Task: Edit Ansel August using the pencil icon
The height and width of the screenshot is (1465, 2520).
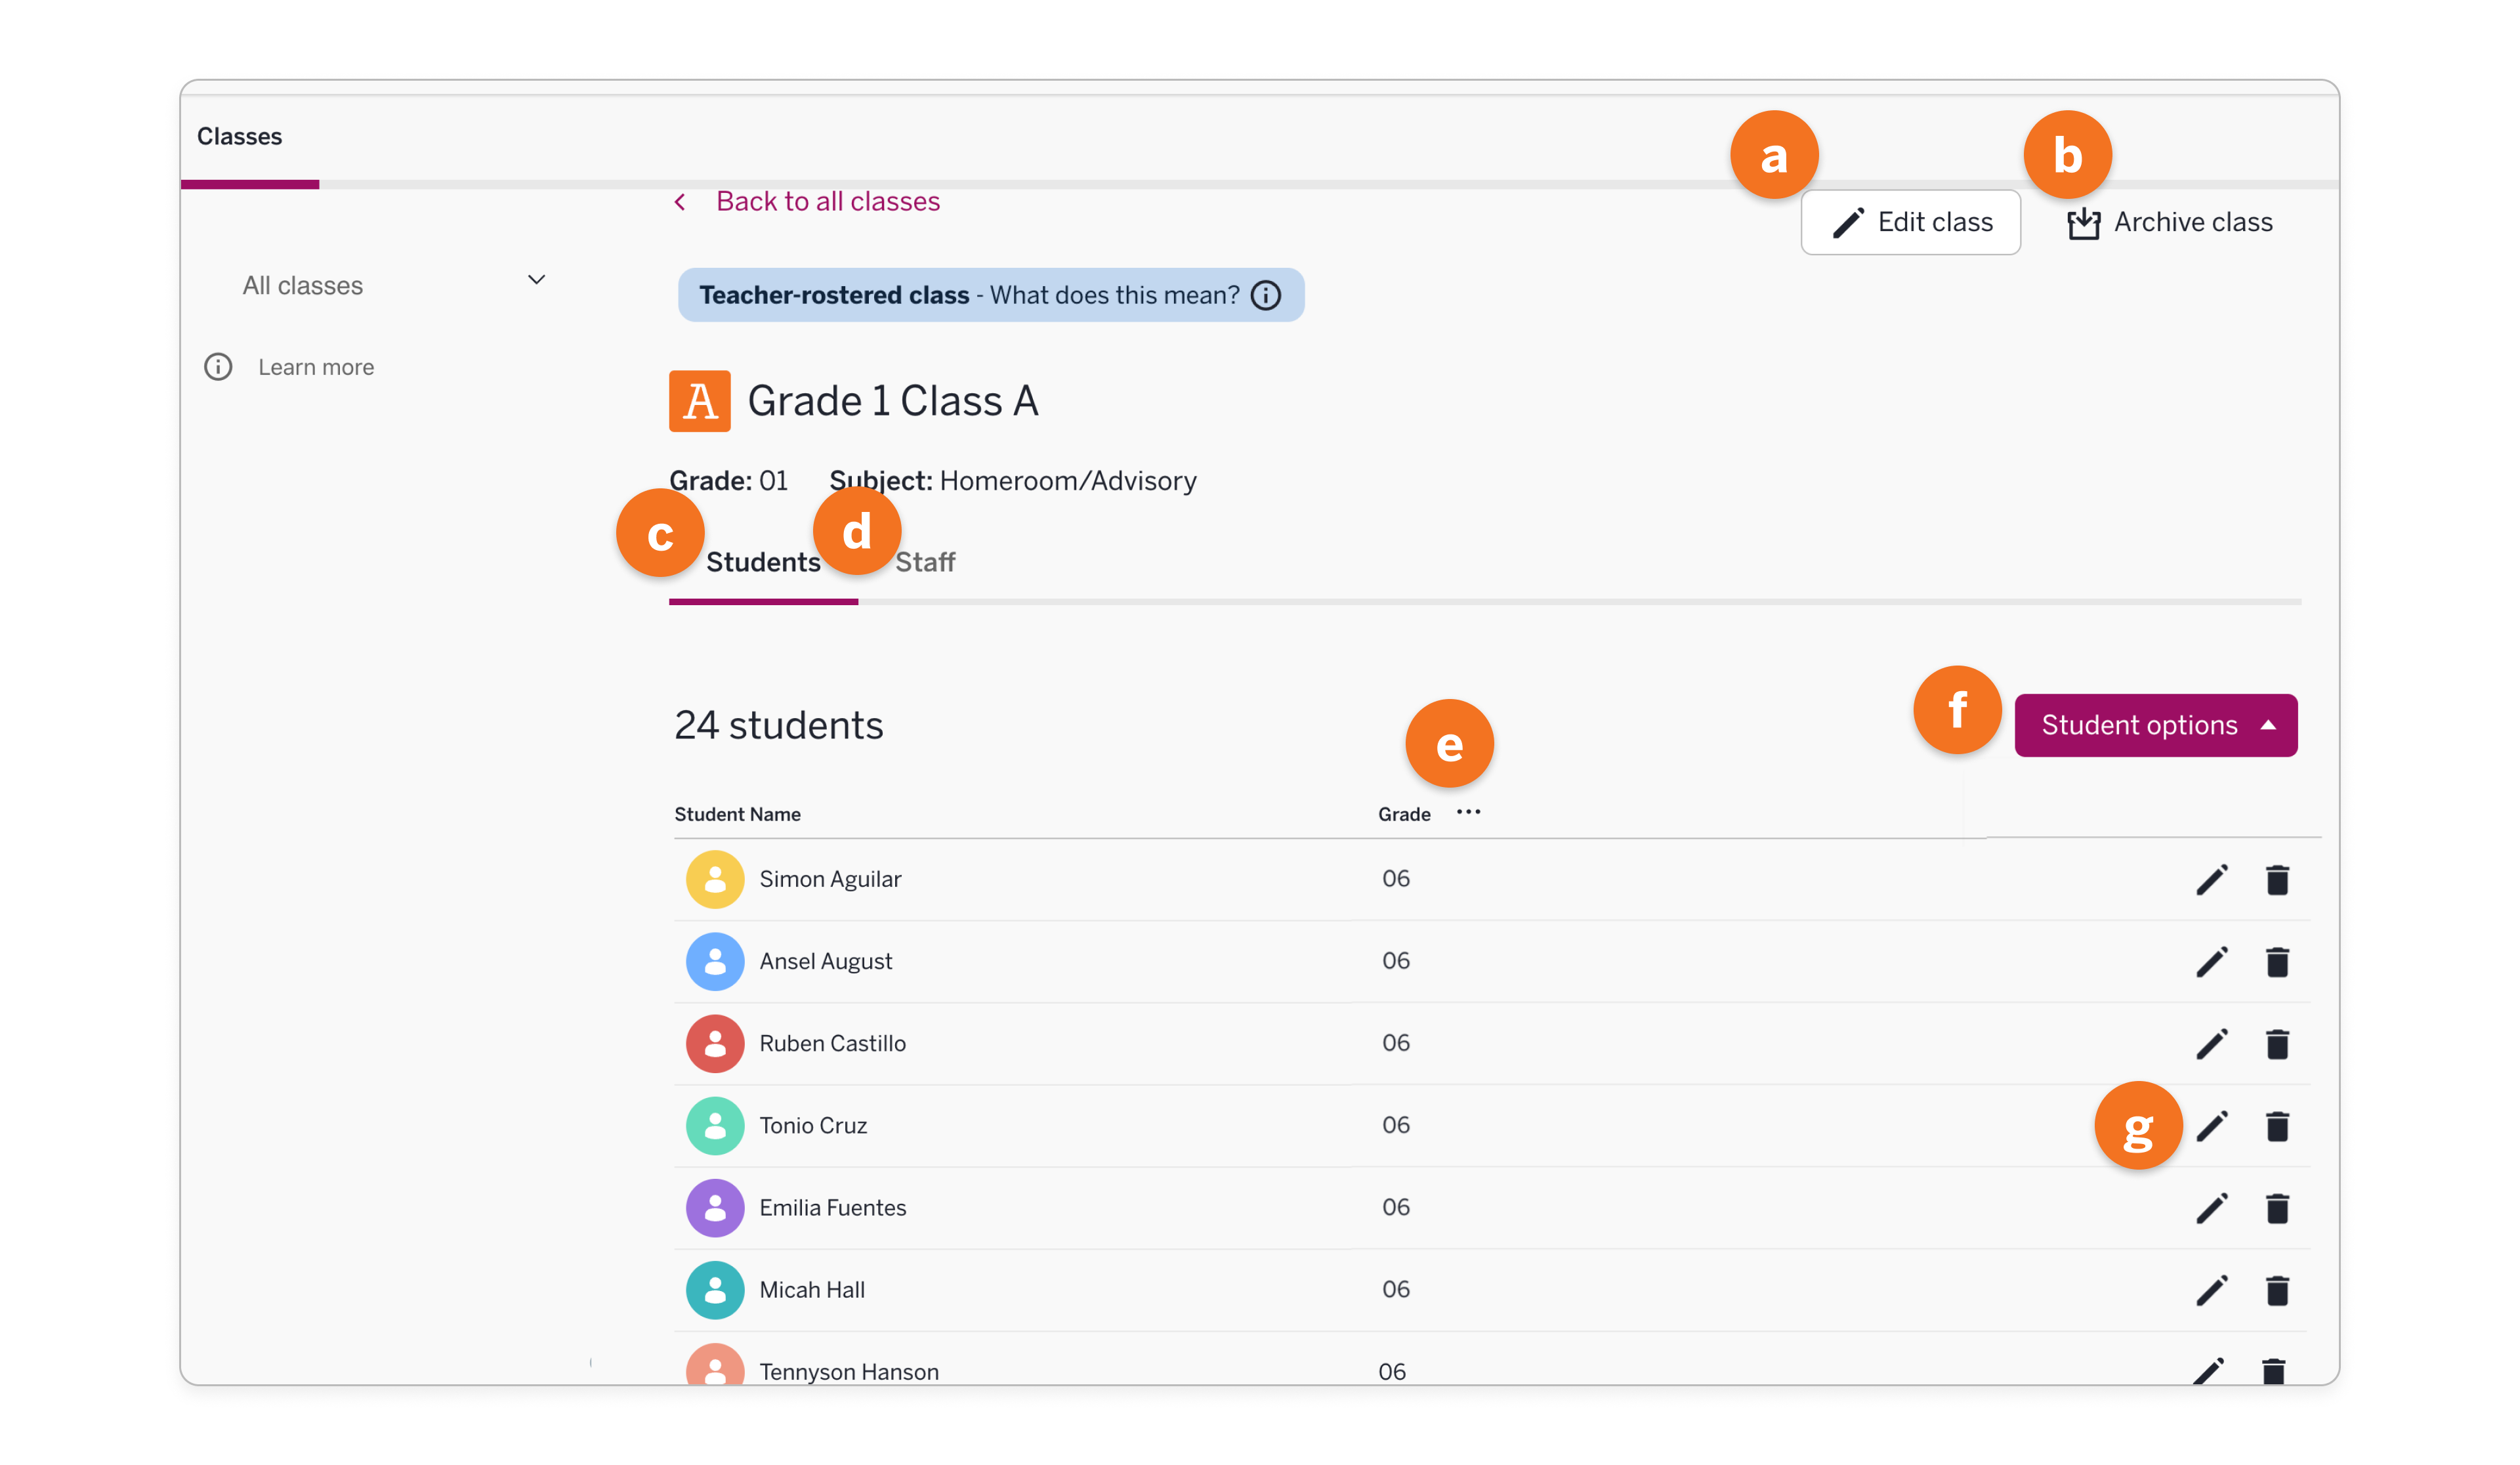Action: (x=2211, y=961)
